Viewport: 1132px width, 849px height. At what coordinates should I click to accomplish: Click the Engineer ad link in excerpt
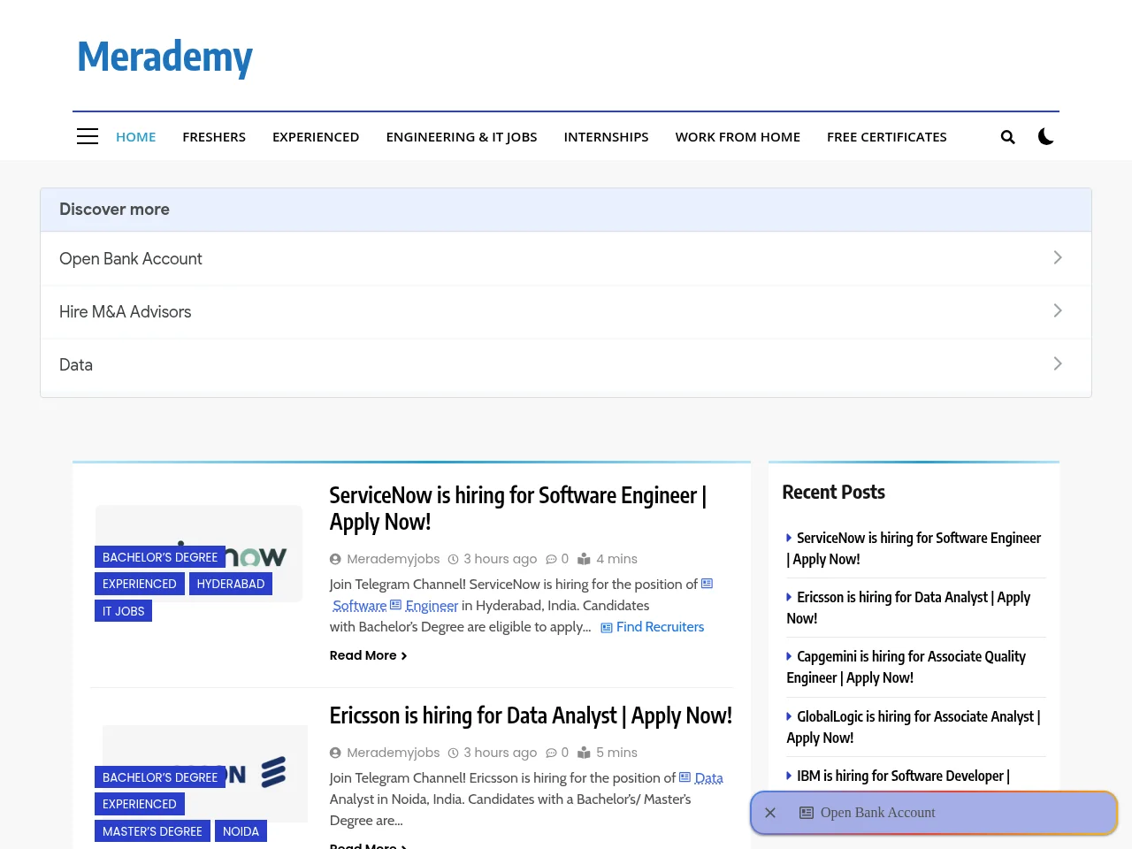(x=424, y=606)
